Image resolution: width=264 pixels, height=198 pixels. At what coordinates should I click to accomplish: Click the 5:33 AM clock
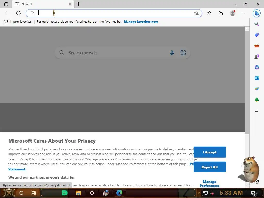(231, 193)
